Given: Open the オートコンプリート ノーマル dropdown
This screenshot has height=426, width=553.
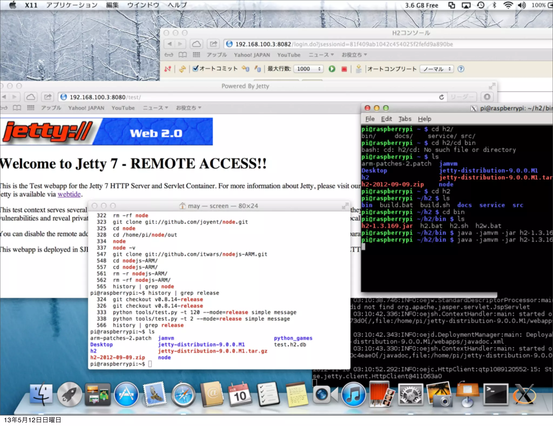Looking at the screenshot, I should 437,69.
